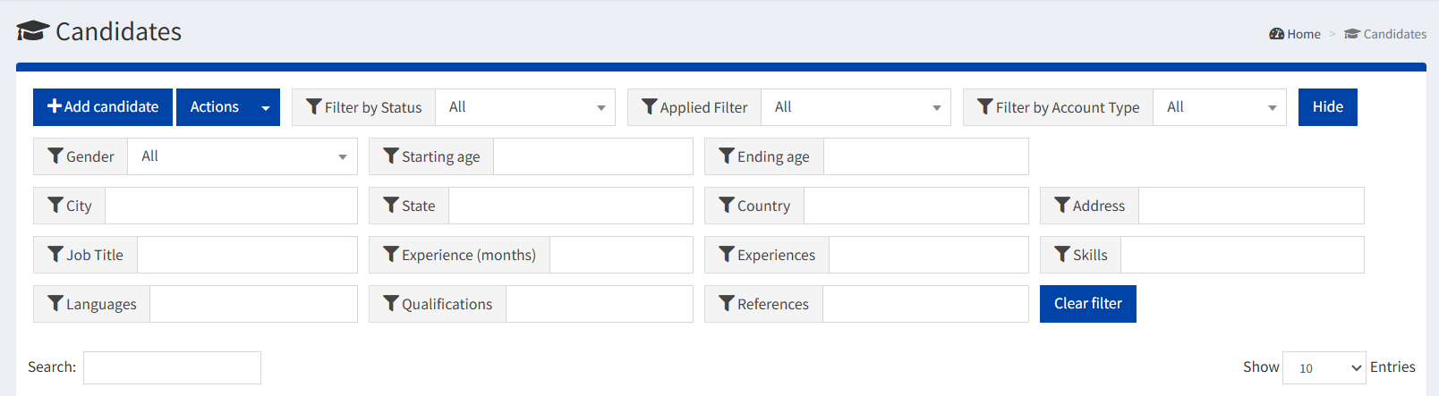The width and height of the screenshot is (1439, 396).
Task: Focus the Experiences input field
Action: (929, 255)
